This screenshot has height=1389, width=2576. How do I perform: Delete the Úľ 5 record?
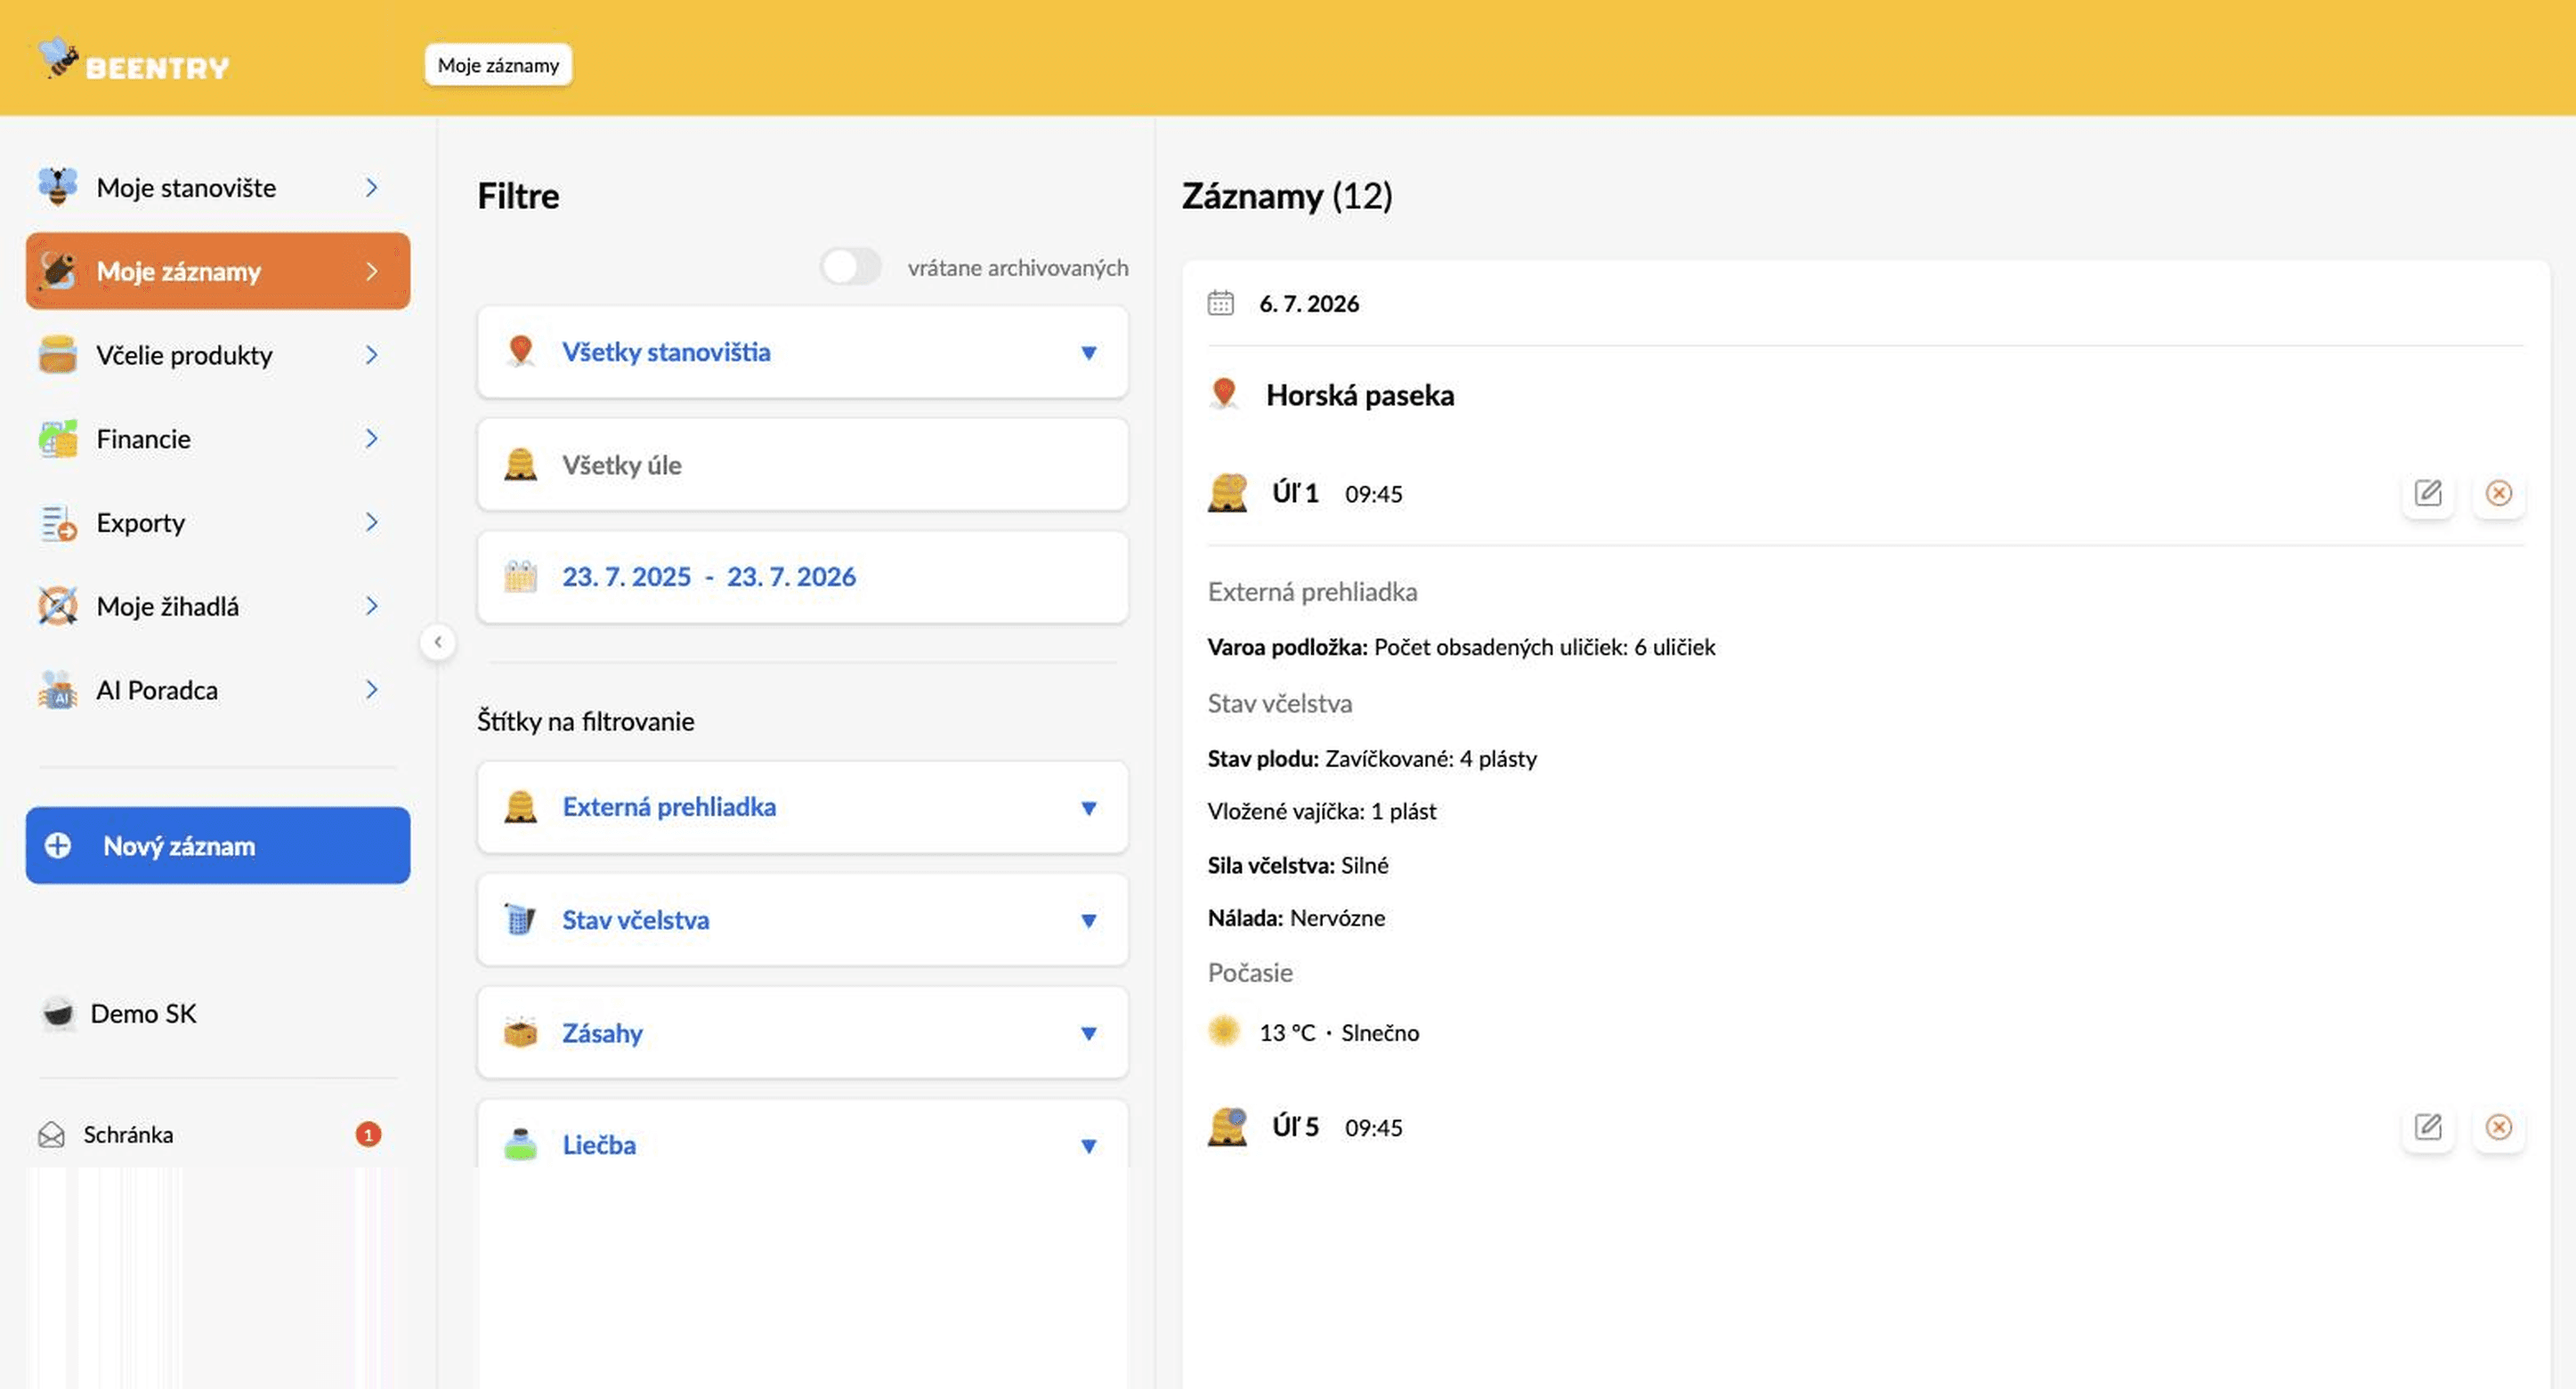pyautogui.click(x=2498, y=1127)
